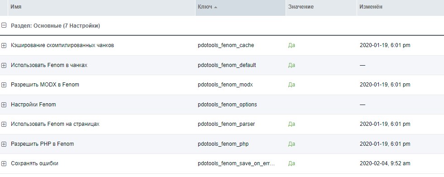This screenshot has width=444, height=177.
Task: Select the pdotools_fenom_default key cell
Action: click(227, 65)
